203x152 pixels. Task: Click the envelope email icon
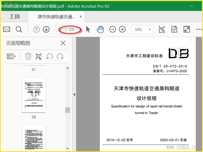coord(7,29)
